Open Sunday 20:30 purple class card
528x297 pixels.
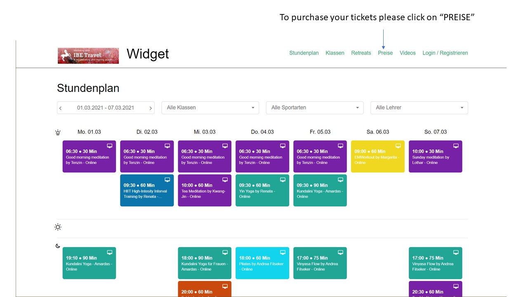point(436,288)
